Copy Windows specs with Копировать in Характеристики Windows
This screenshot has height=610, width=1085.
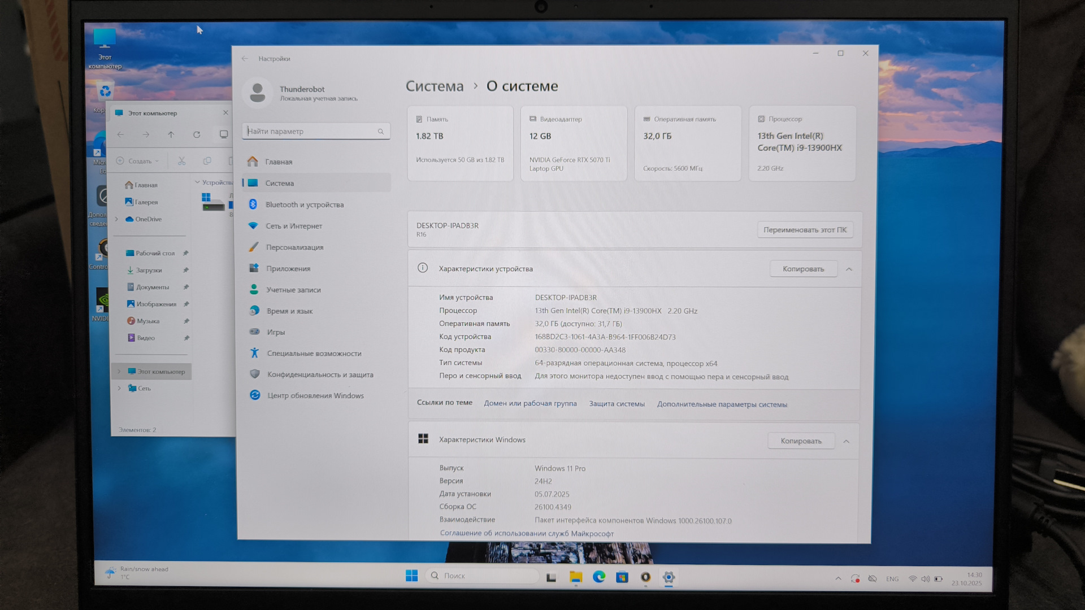coord(801,441)
